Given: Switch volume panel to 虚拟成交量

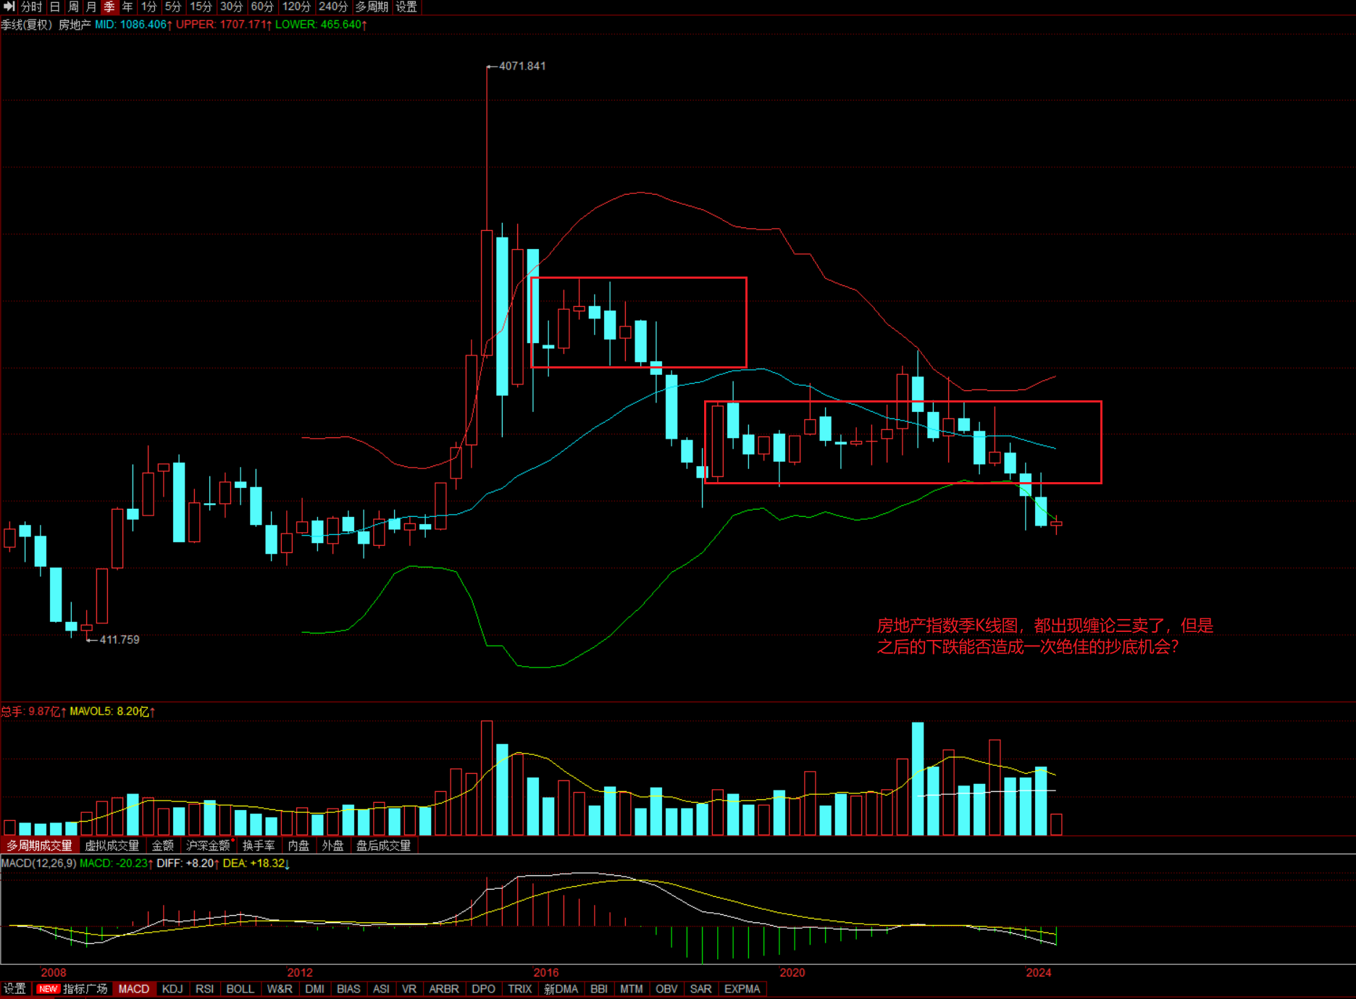Looking at the screenshot, I should point(112,846).
